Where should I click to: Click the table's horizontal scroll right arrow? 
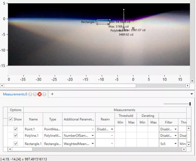184,149
